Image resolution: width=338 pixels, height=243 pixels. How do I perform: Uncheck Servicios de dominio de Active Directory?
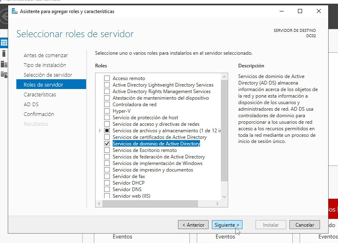click(107, 144)
